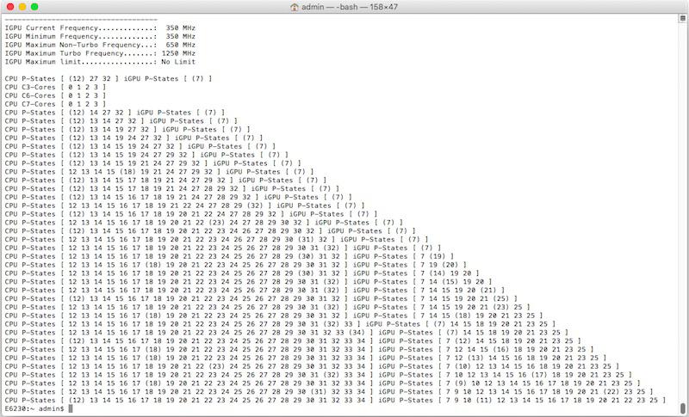
Task: Click the dashed separator line at top
Action: pyautogui.click(x=79, y=19)
